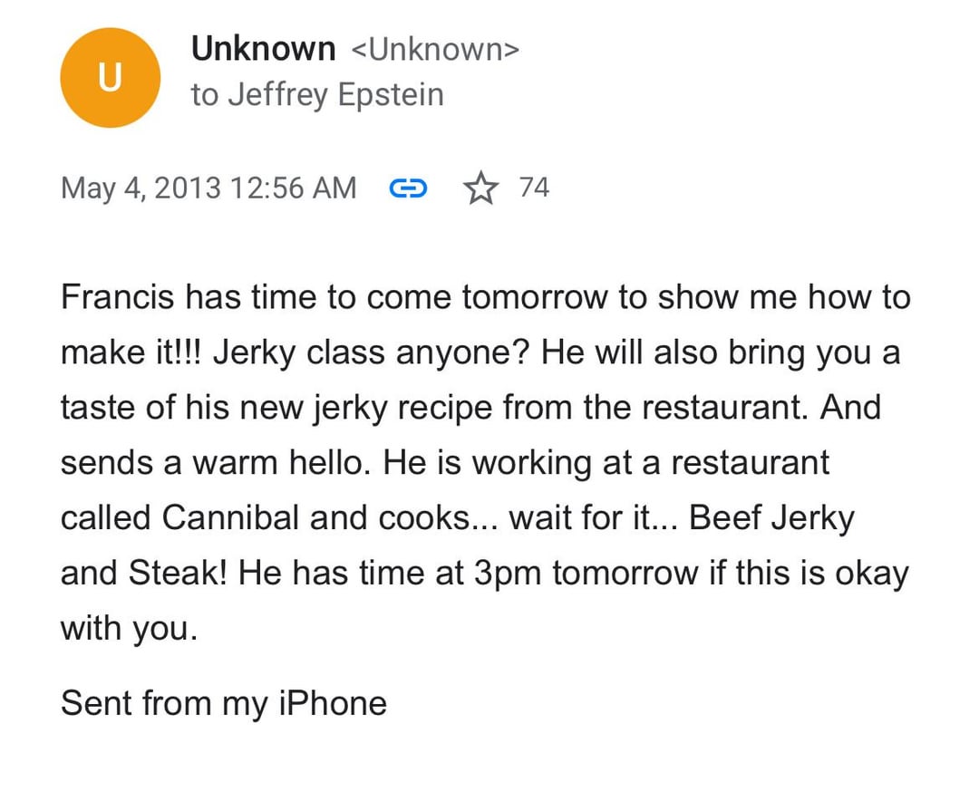This screenshot has width=979, height=801.
Task: Copy the email link with the chain icon
Action: pos(407,188)
